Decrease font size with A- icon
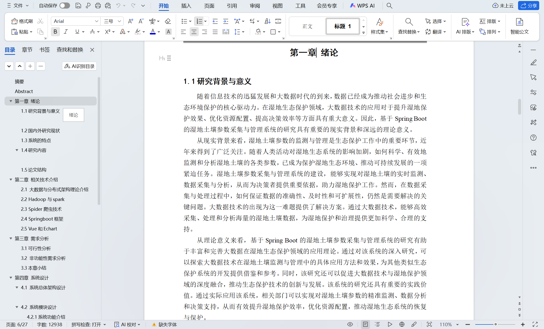The width and height of the screenshot is (544, 329). click(141, 21)
